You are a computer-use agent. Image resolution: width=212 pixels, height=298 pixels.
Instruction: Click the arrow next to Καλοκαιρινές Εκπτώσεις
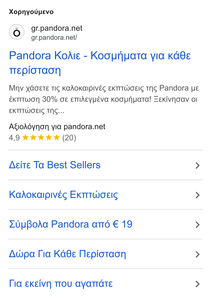197,195
